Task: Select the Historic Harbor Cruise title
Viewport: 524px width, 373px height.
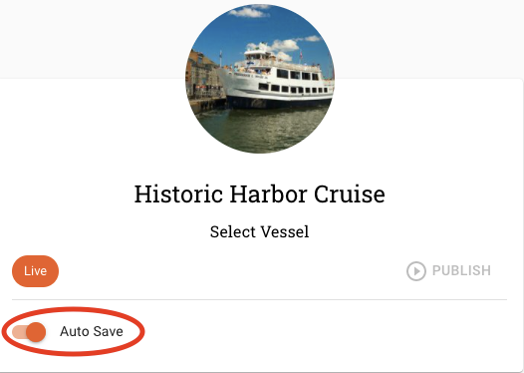Action: click(259, 194)
